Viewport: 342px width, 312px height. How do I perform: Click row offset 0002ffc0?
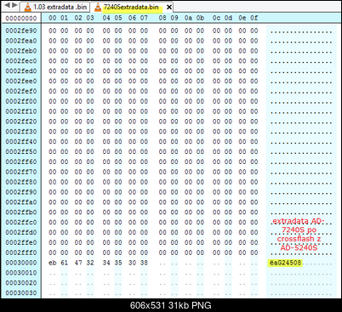[x=21, y=222]
